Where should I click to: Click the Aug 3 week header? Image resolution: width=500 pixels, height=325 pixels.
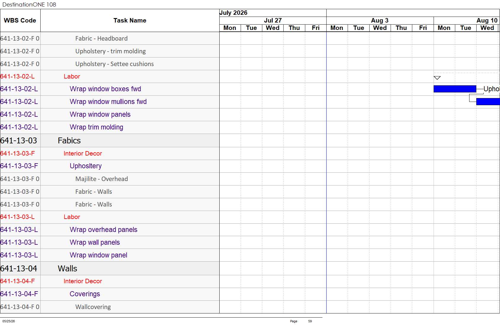380,20
